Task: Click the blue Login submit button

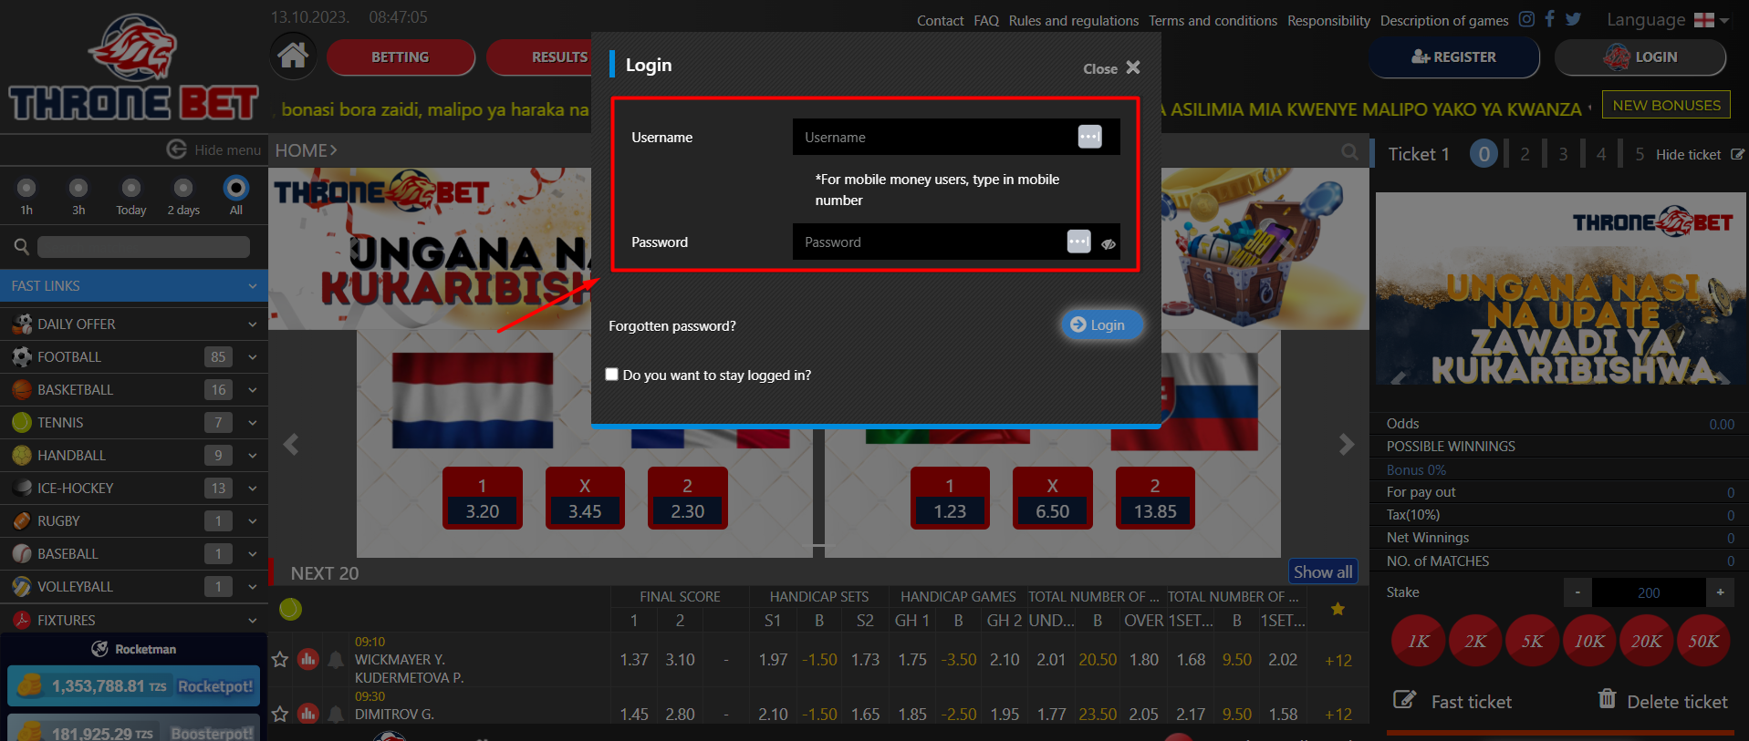Action: [1101, 324]
